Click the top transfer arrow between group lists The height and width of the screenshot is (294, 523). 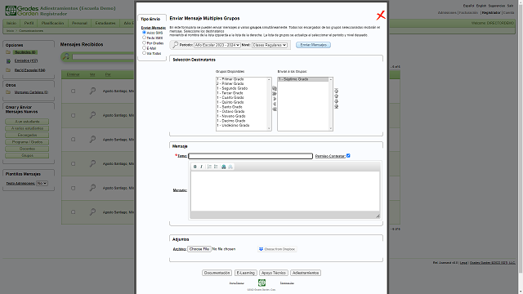tap(275, 88)
